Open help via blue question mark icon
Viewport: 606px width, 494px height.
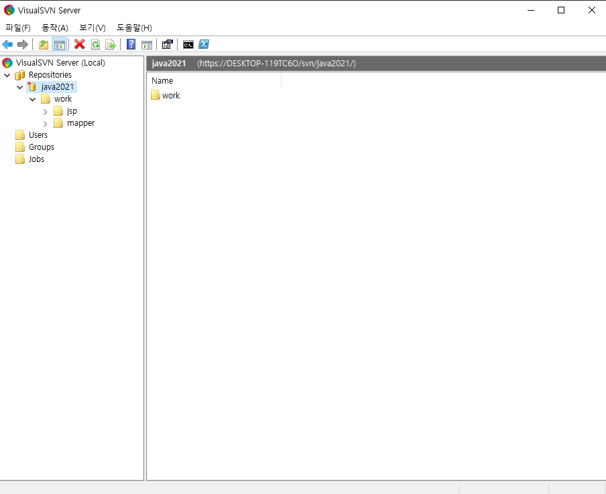131,44
